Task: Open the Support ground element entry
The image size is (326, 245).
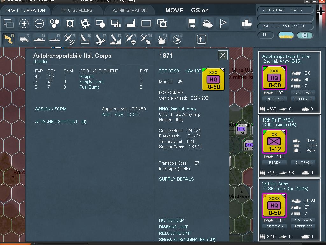Action: point(87,77)
